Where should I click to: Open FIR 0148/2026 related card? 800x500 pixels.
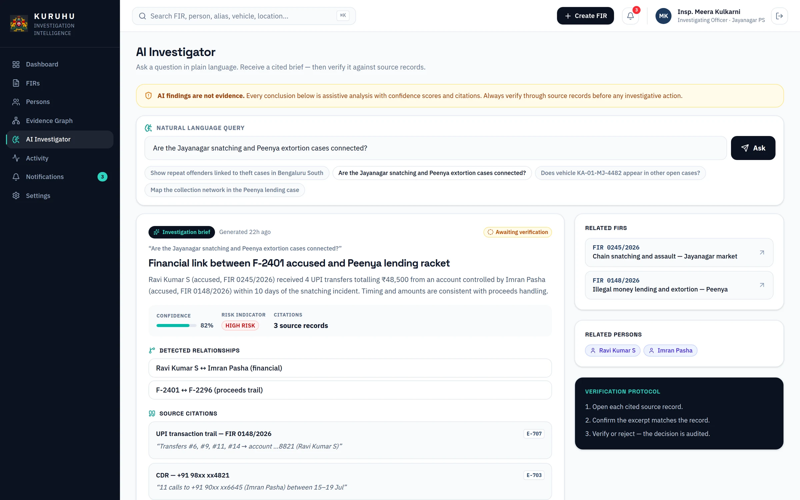[679, 285]
